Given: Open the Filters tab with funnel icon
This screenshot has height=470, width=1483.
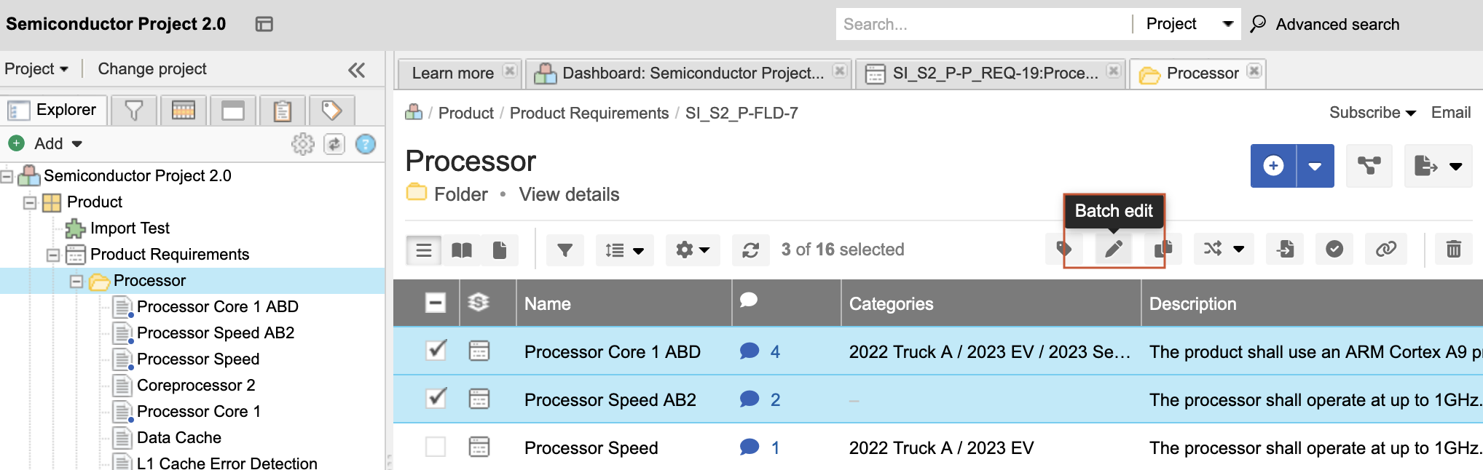Looking at the screenshot, I should 134,111.
